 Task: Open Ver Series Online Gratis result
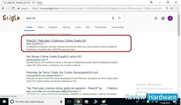[54, 57]
